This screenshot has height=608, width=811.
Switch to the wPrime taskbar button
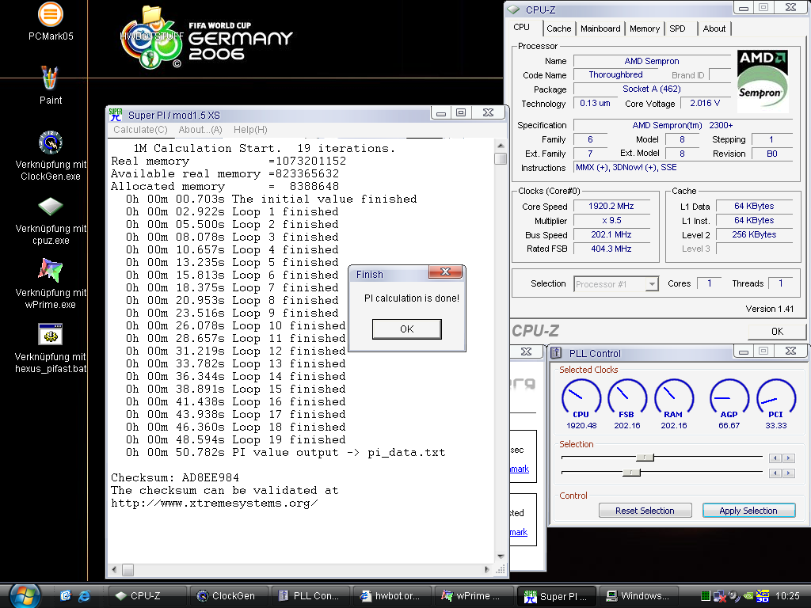pos(474,596)
